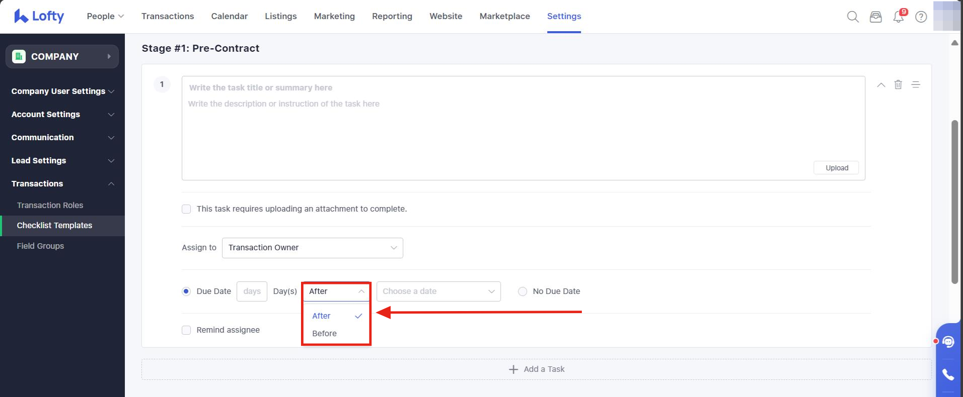This screenshot has height=397, width=963.
Task: Open the Choose a date dropdown
Action: pyautogui.click(x=438, y=291)
